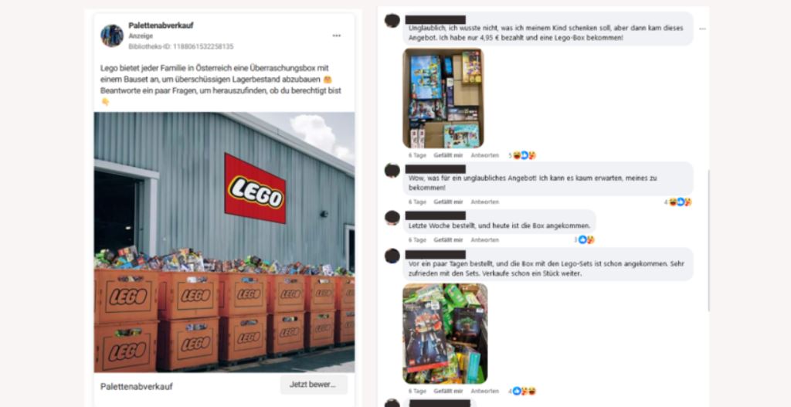Click avatar beside 'Vor ein paar Tagen' comment
The image size is (791, 407).
pyautogui.click(x=392, y=256)
